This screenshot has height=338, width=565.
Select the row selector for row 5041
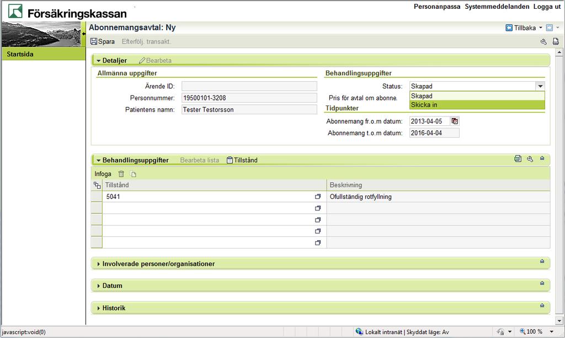pyautogui.click(x=97, y=197)
